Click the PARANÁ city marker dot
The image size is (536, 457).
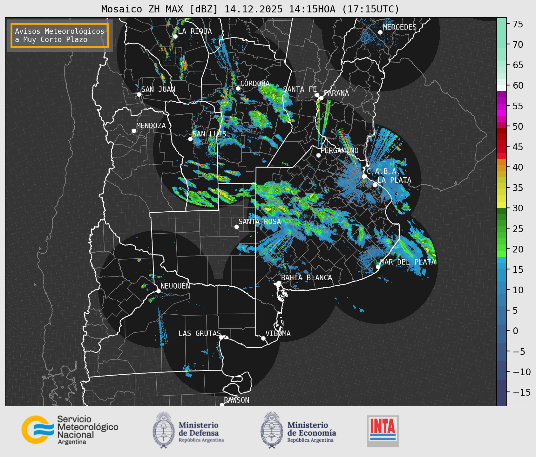tap(321, 98)
